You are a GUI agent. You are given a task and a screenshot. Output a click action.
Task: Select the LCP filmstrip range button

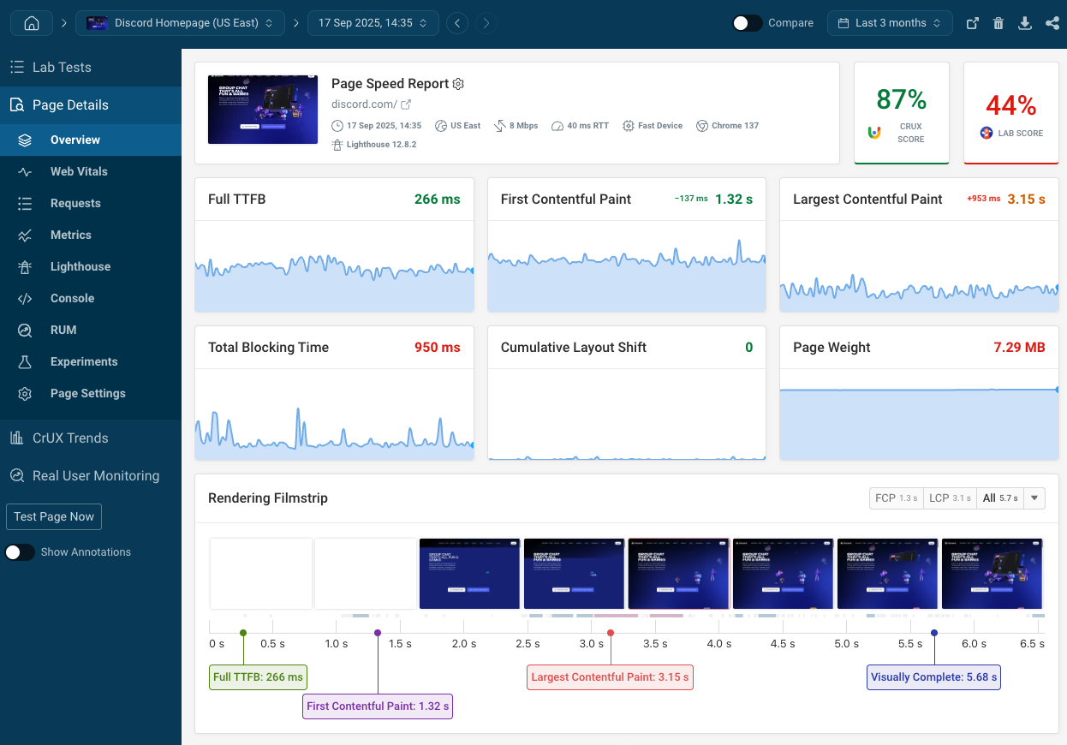click(949, 498)
